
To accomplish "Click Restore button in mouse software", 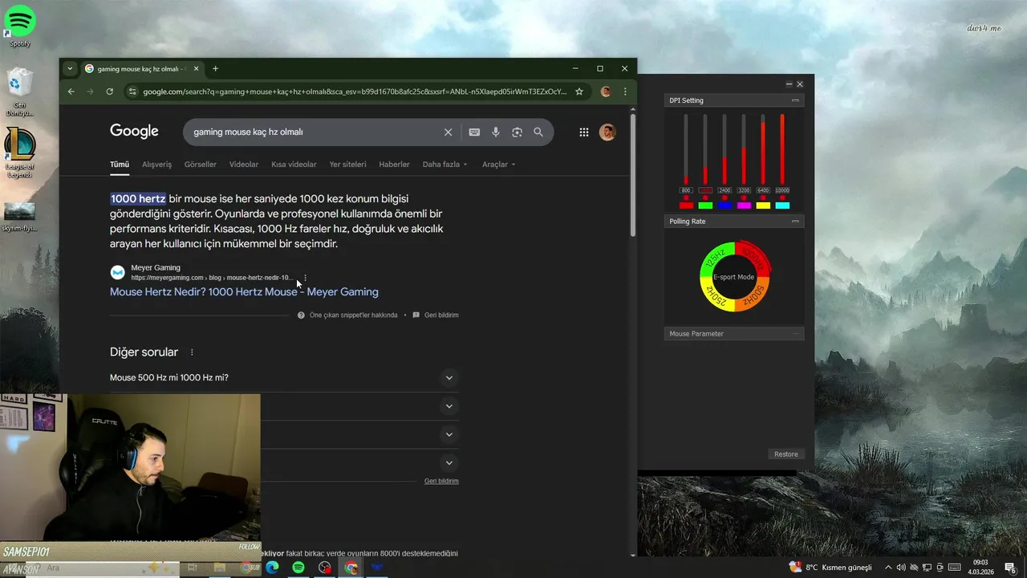I will (x=786, y=454).
